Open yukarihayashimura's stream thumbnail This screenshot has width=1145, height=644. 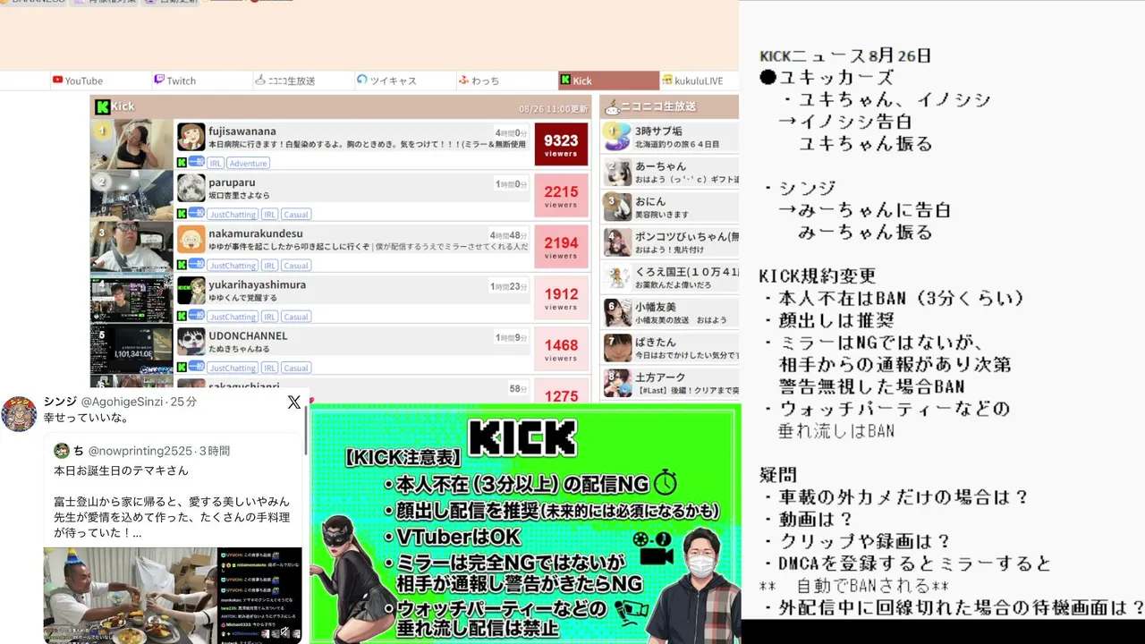131,298
